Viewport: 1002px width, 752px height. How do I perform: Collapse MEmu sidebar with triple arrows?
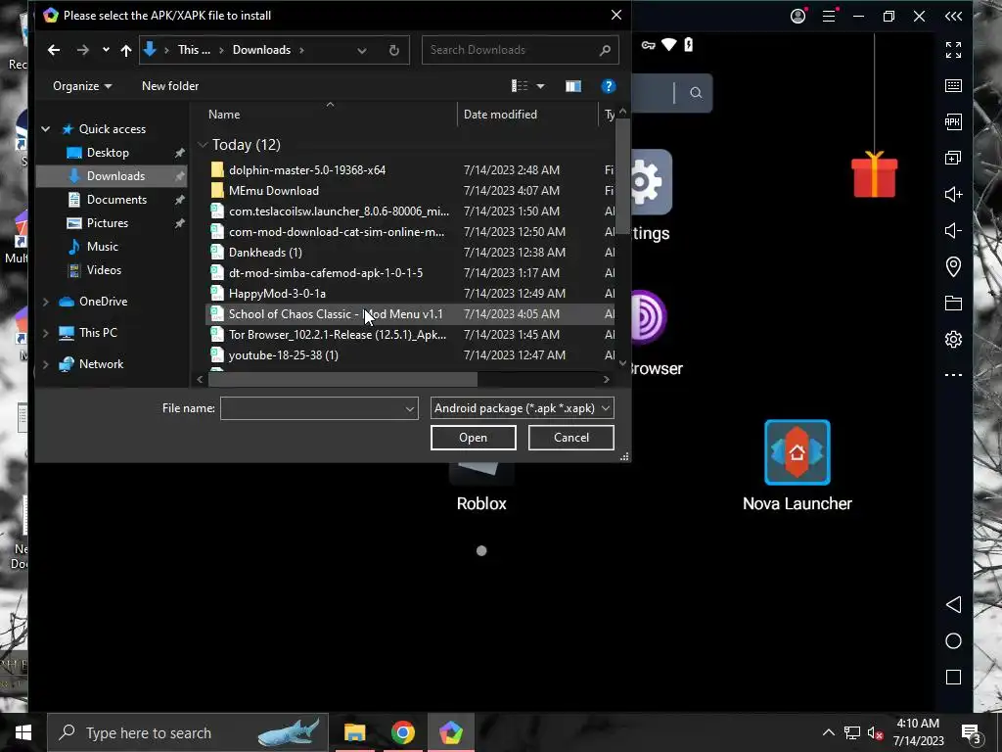click(x=953, y=16)
